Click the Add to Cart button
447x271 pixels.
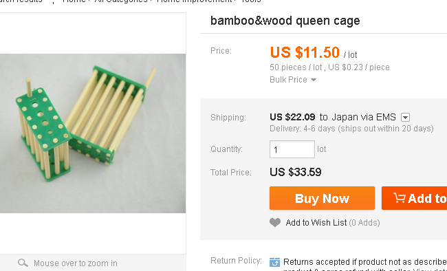tap(415, 198)
